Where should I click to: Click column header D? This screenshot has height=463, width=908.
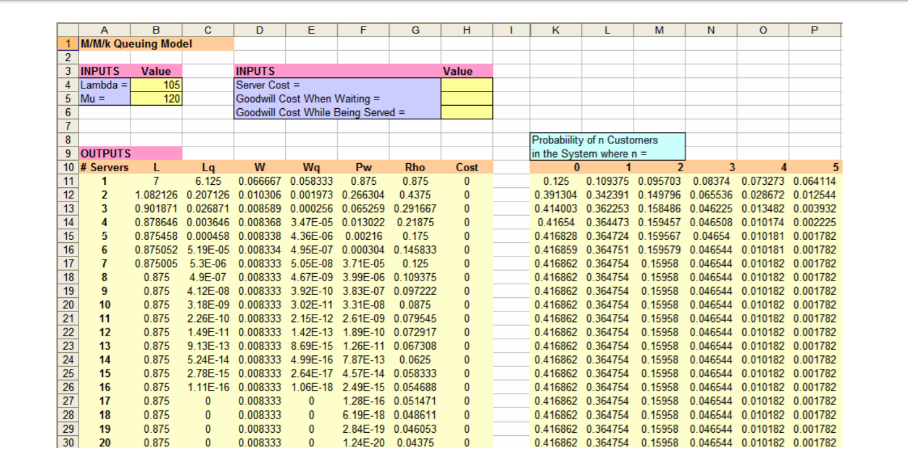(x=260, y=30)
